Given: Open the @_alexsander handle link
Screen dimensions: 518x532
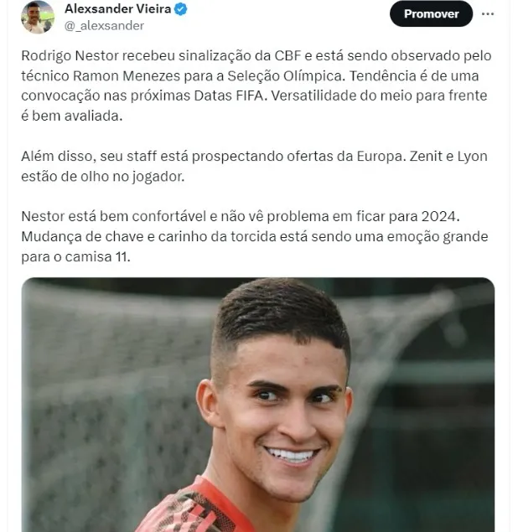Looking at the screenshot, I should click(104, 26).
